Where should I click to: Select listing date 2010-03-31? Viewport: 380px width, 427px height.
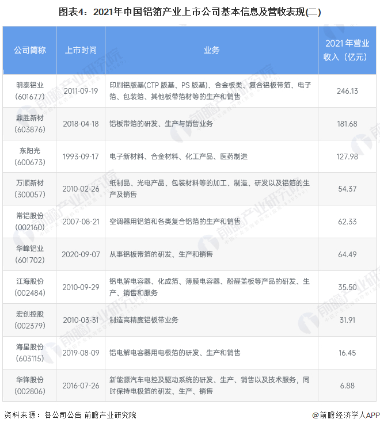(x=81, y=320)
